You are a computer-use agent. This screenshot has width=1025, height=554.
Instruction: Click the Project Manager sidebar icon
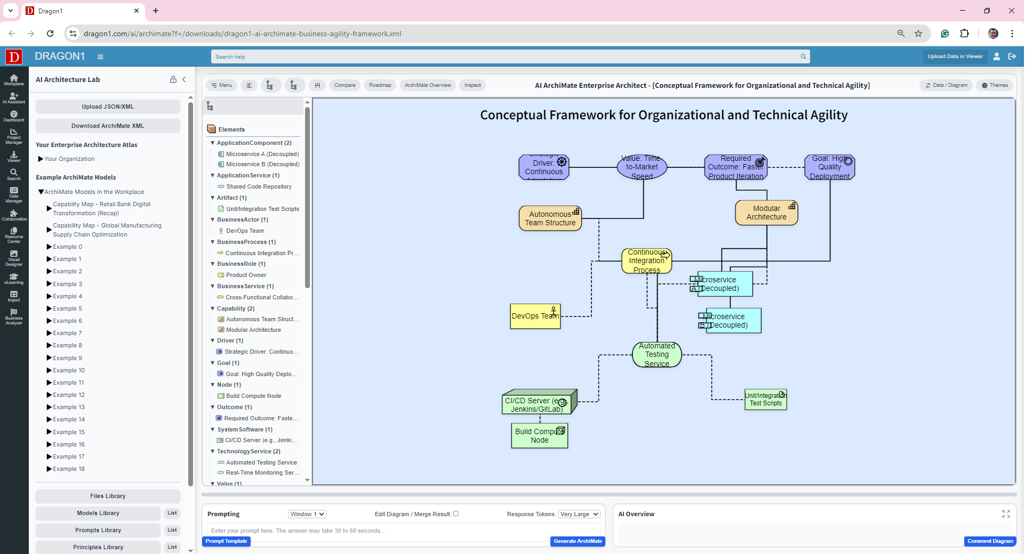point(14,136)
